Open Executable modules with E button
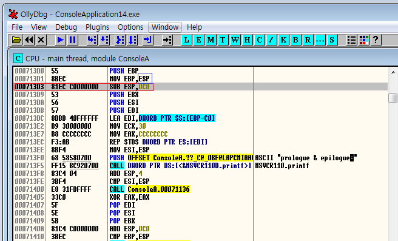This screenshot has width=398, height=241. 199,40
